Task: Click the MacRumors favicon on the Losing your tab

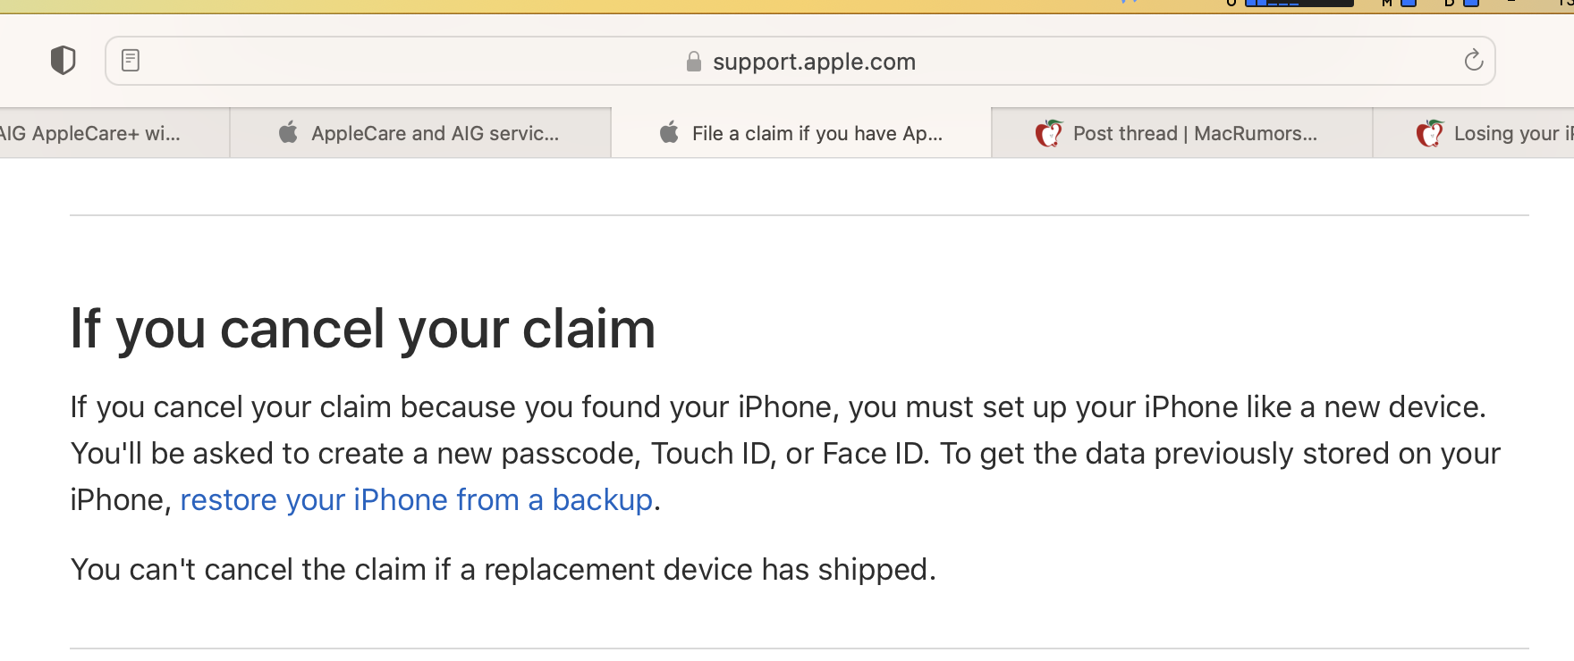Action: click(1429, 133)
